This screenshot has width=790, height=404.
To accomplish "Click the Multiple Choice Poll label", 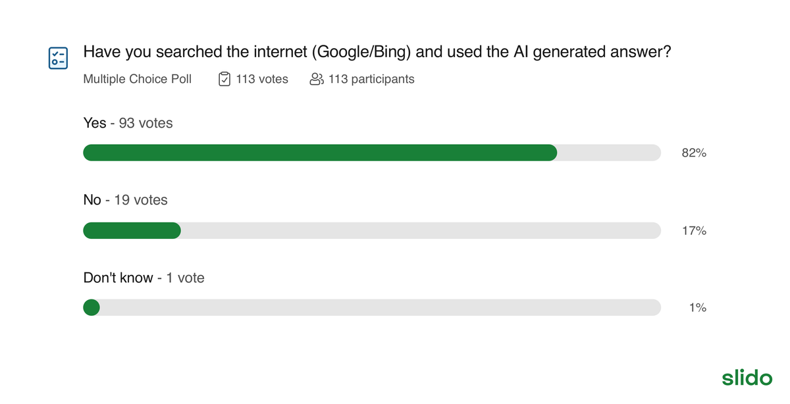I will pyautogui.click(x=138, y=79).
